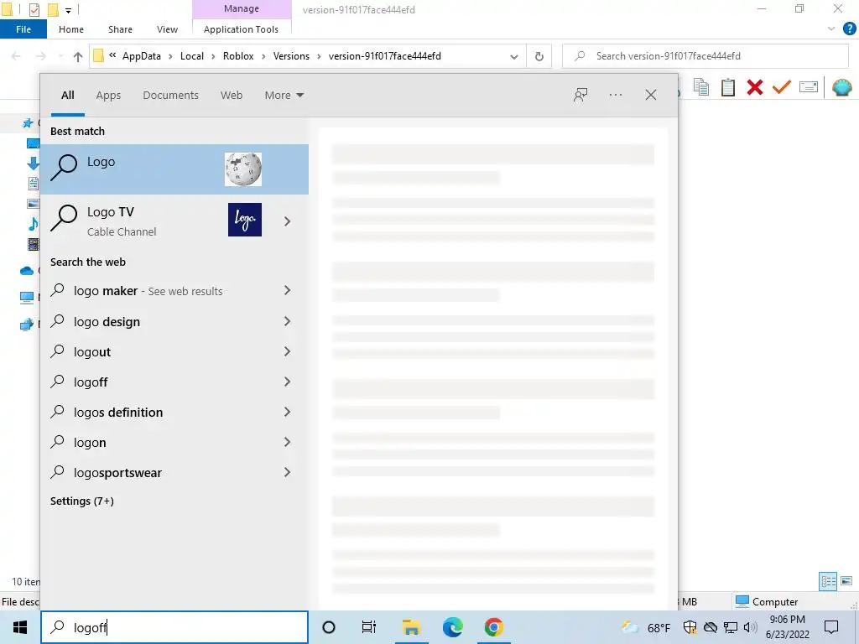Click the rename box toolbar icon
This screenshot has width=859, height=644.
click(809, 87)
